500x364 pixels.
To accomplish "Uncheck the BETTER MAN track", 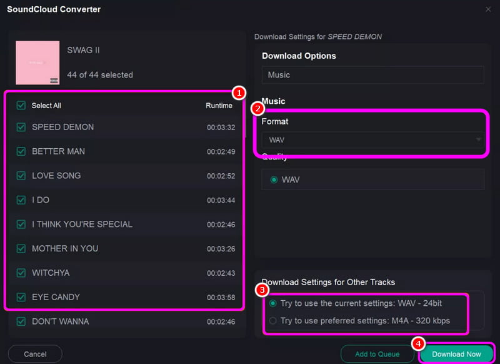I will 21,151.
